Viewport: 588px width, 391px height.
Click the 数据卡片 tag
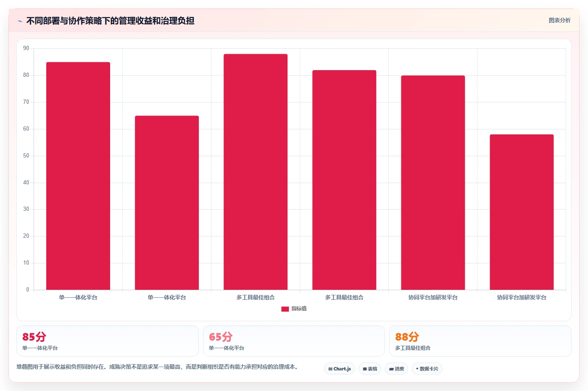click(427, 369)
